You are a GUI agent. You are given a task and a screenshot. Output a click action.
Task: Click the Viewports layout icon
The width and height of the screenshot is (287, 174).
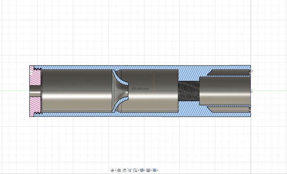(x=154, y=170)
